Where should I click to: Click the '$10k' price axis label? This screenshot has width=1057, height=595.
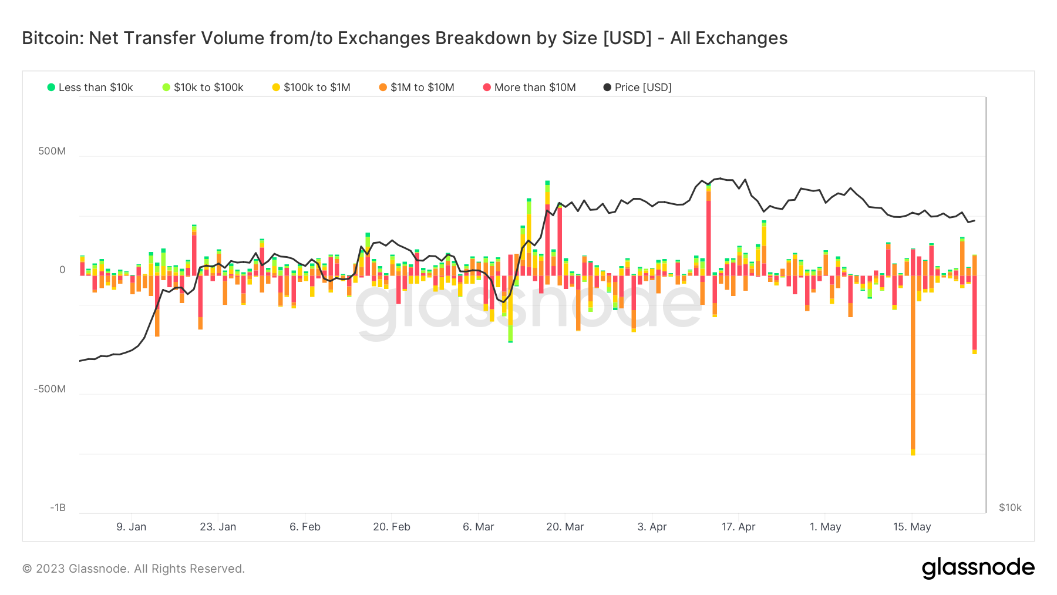(x=1010, y=507)
